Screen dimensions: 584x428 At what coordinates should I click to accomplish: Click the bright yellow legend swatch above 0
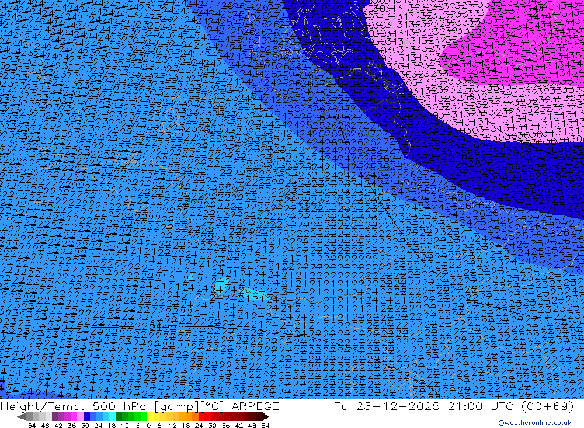pos(150,416)
